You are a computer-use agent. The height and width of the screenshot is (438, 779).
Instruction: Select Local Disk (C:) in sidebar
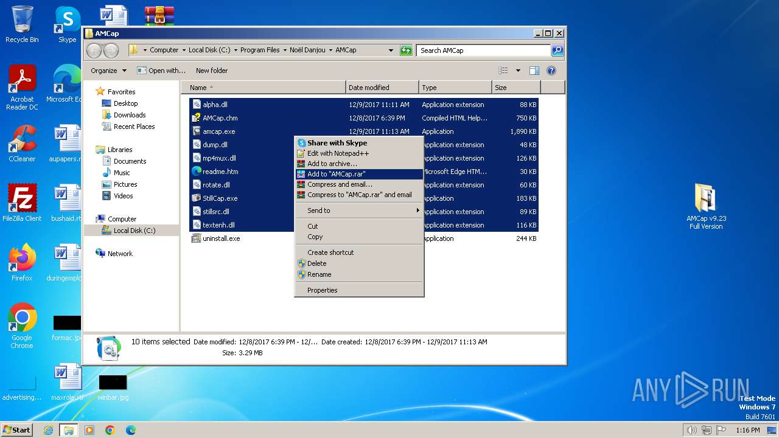[134, 231]
